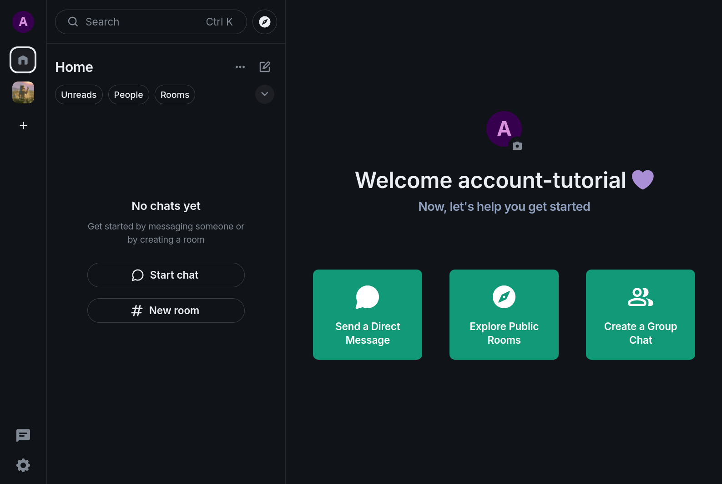Select Explore Public Rooms tile

tap(504, 315)
